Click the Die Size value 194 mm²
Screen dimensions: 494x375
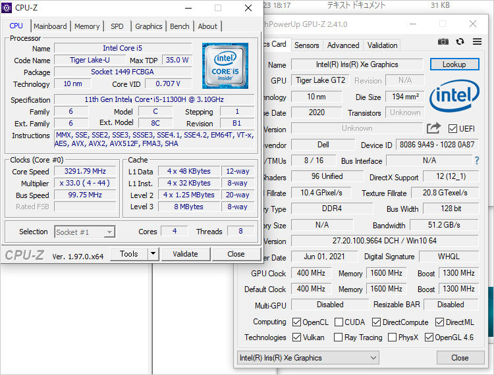(x=405, y=97)
